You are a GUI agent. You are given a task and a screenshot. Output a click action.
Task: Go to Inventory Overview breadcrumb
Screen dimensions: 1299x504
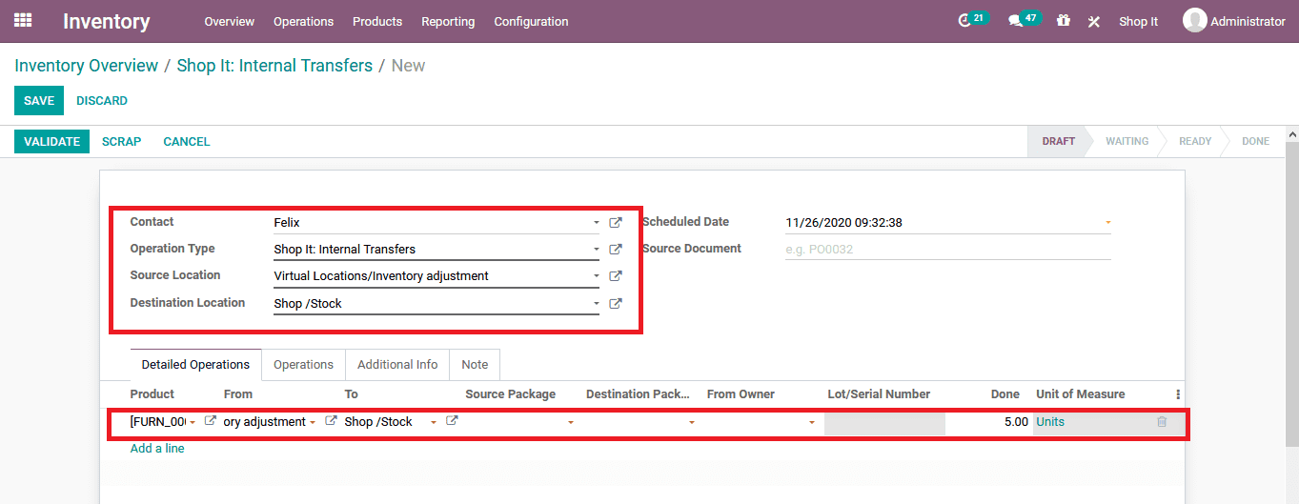87,66
